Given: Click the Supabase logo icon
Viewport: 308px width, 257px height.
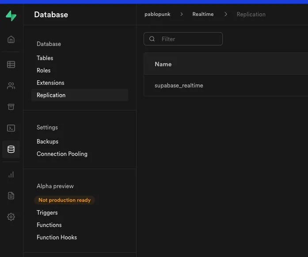Looking at the screenshot, I should [11, 16].
